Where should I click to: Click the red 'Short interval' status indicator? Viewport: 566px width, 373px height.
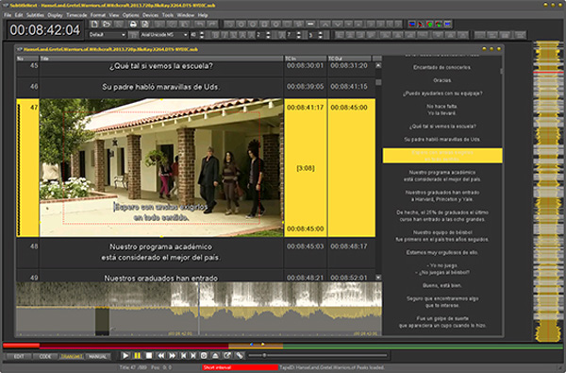click(240, 367)
